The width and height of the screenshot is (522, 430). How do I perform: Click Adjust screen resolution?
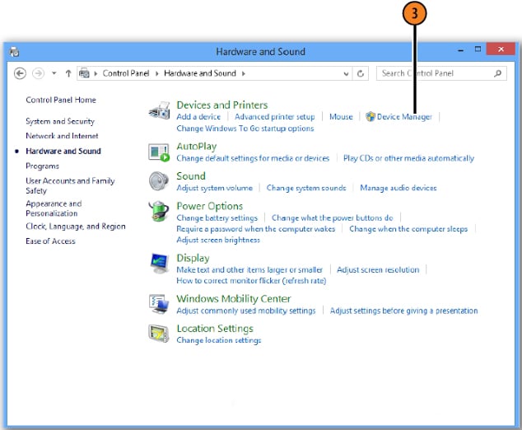[378, 269]
